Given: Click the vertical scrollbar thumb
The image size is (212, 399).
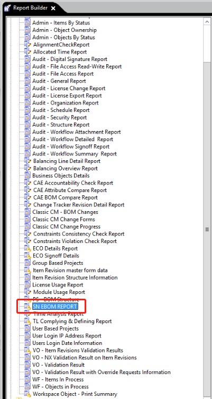Looking at the screenshot, I should 207,229.
